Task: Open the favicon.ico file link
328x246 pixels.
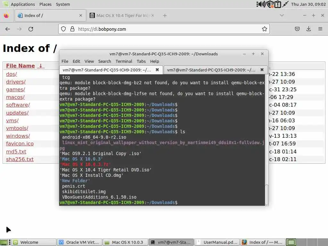Action: click(20, 144)
